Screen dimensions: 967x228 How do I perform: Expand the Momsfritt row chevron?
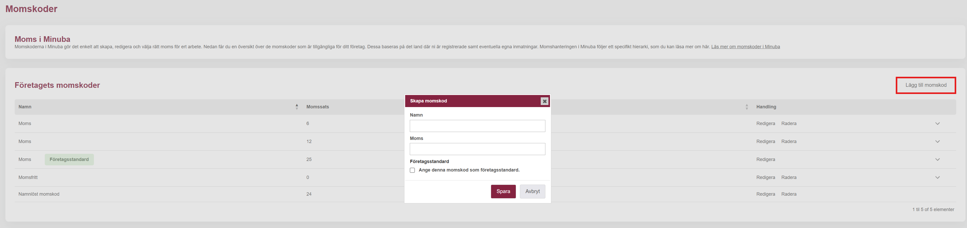click(937, 177)
